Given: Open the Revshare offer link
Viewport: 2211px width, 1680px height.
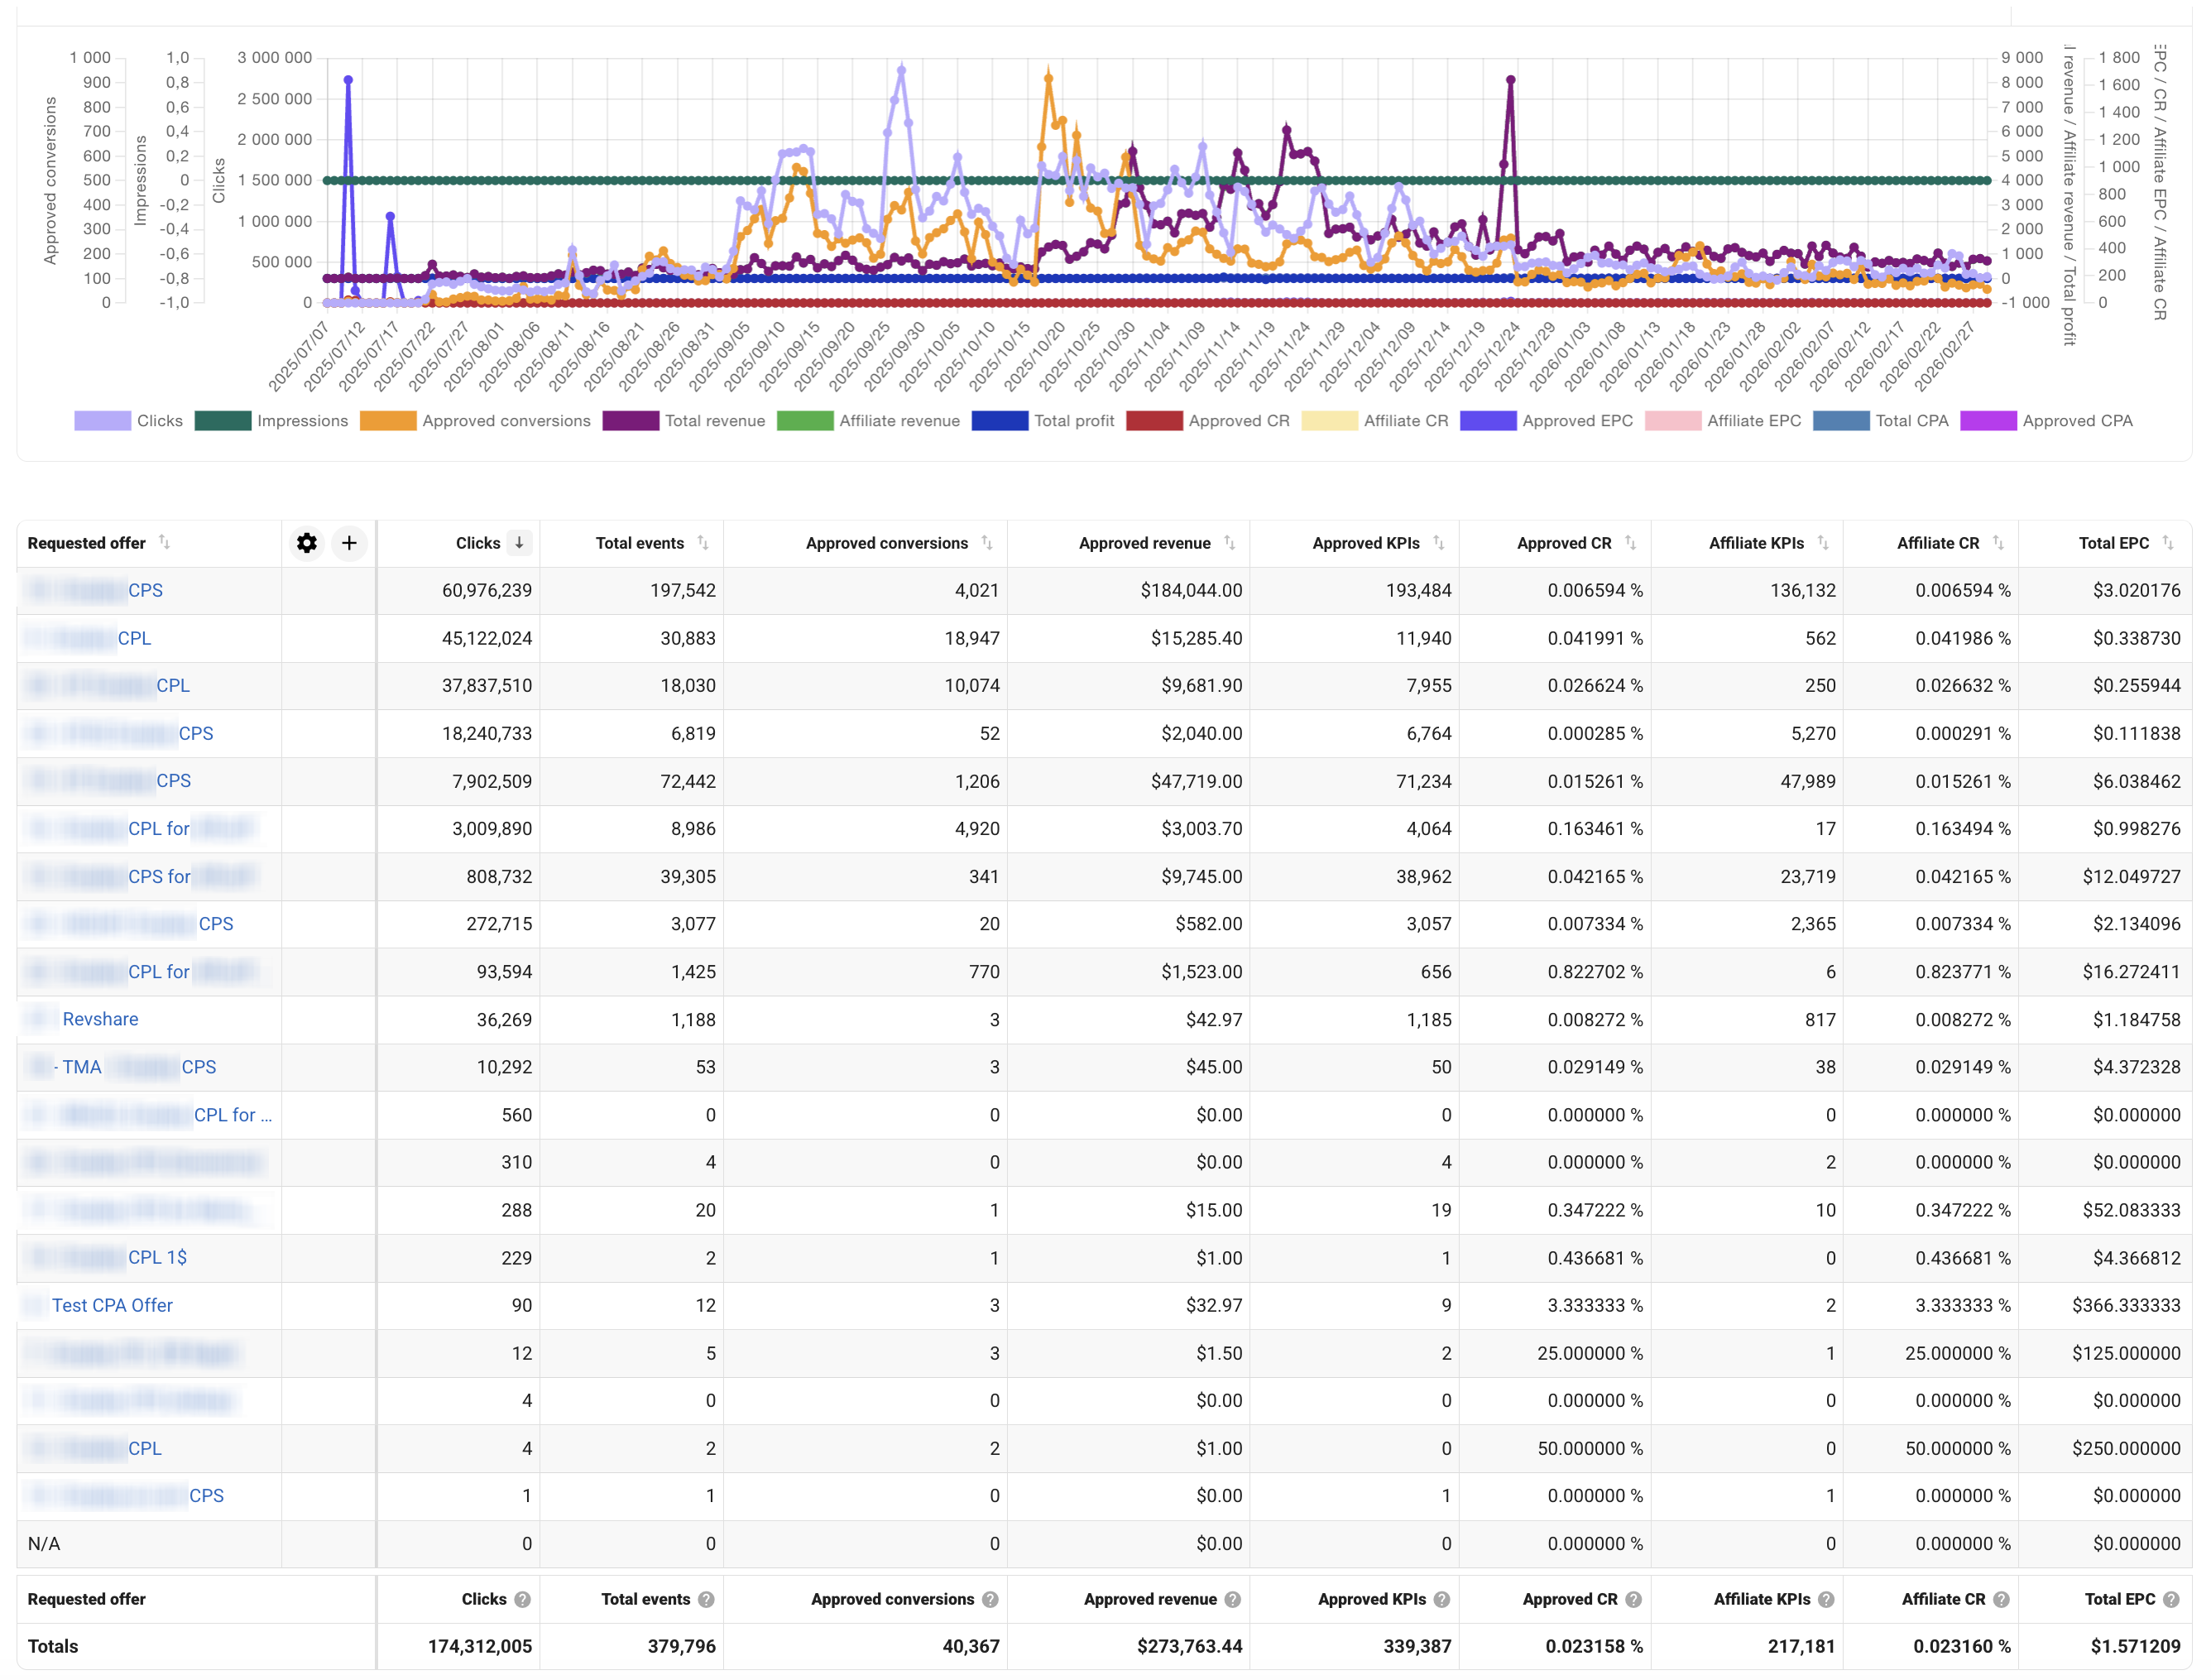Looking at the screenshot, I should tap(100, 1018).
